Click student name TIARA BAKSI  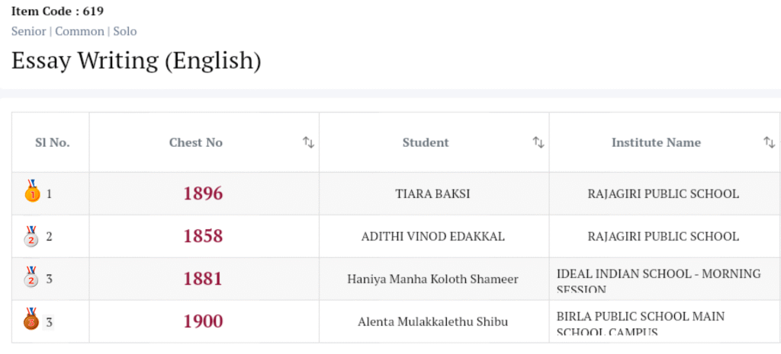[x=432, y=193]
